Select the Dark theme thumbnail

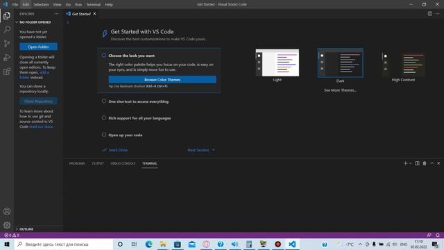[x=341, y=62]
